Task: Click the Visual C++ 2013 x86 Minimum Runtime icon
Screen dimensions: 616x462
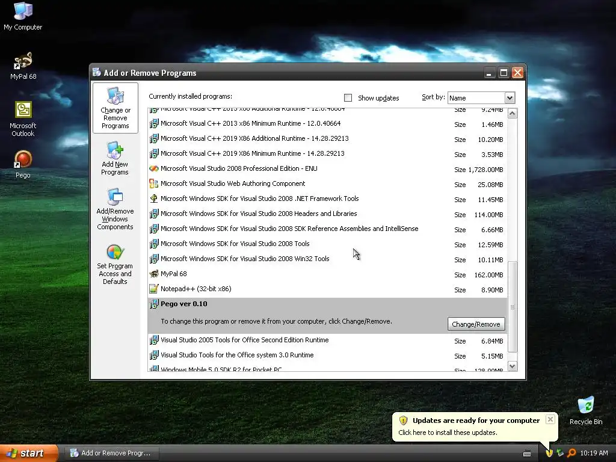Action: pyautogui.click(x=153, y=123)
